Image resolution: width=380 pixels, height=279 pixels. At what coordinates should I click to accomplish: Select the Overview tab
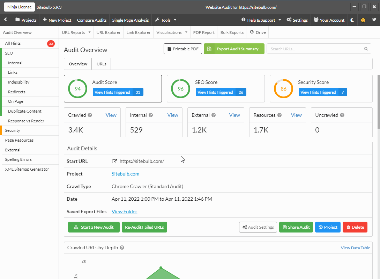point(78,64)
